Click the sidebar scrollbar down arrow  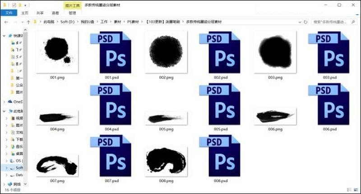(25, 184)
